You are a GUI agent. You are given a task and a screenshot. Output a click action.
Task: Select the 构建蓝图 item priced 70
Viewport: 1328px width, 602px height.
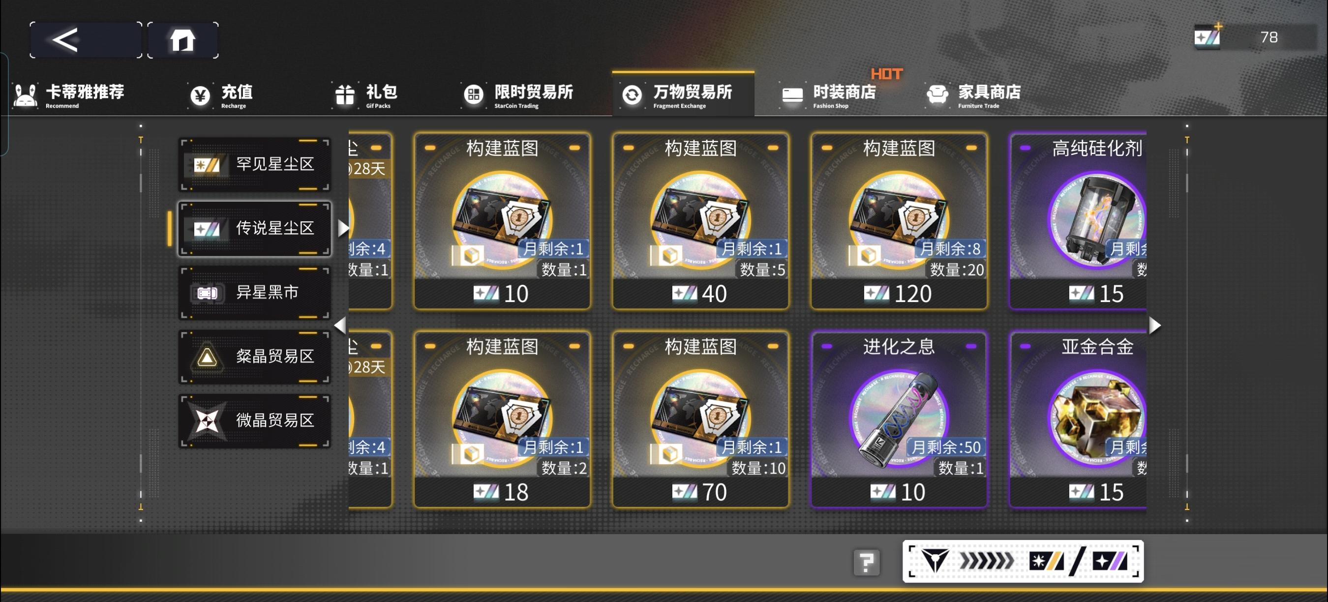[700, 420]
